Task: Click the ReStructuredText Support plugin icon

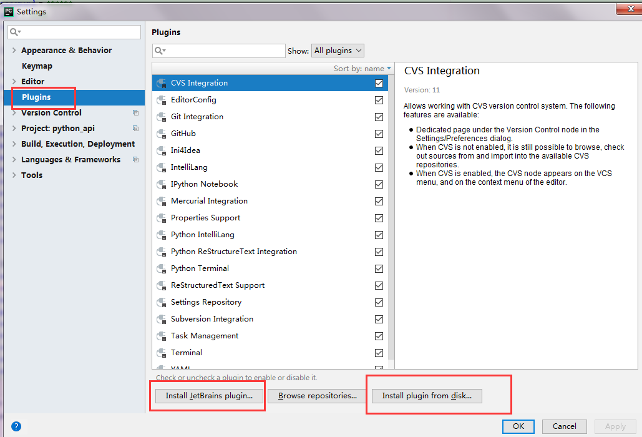Action: point(162,285)
